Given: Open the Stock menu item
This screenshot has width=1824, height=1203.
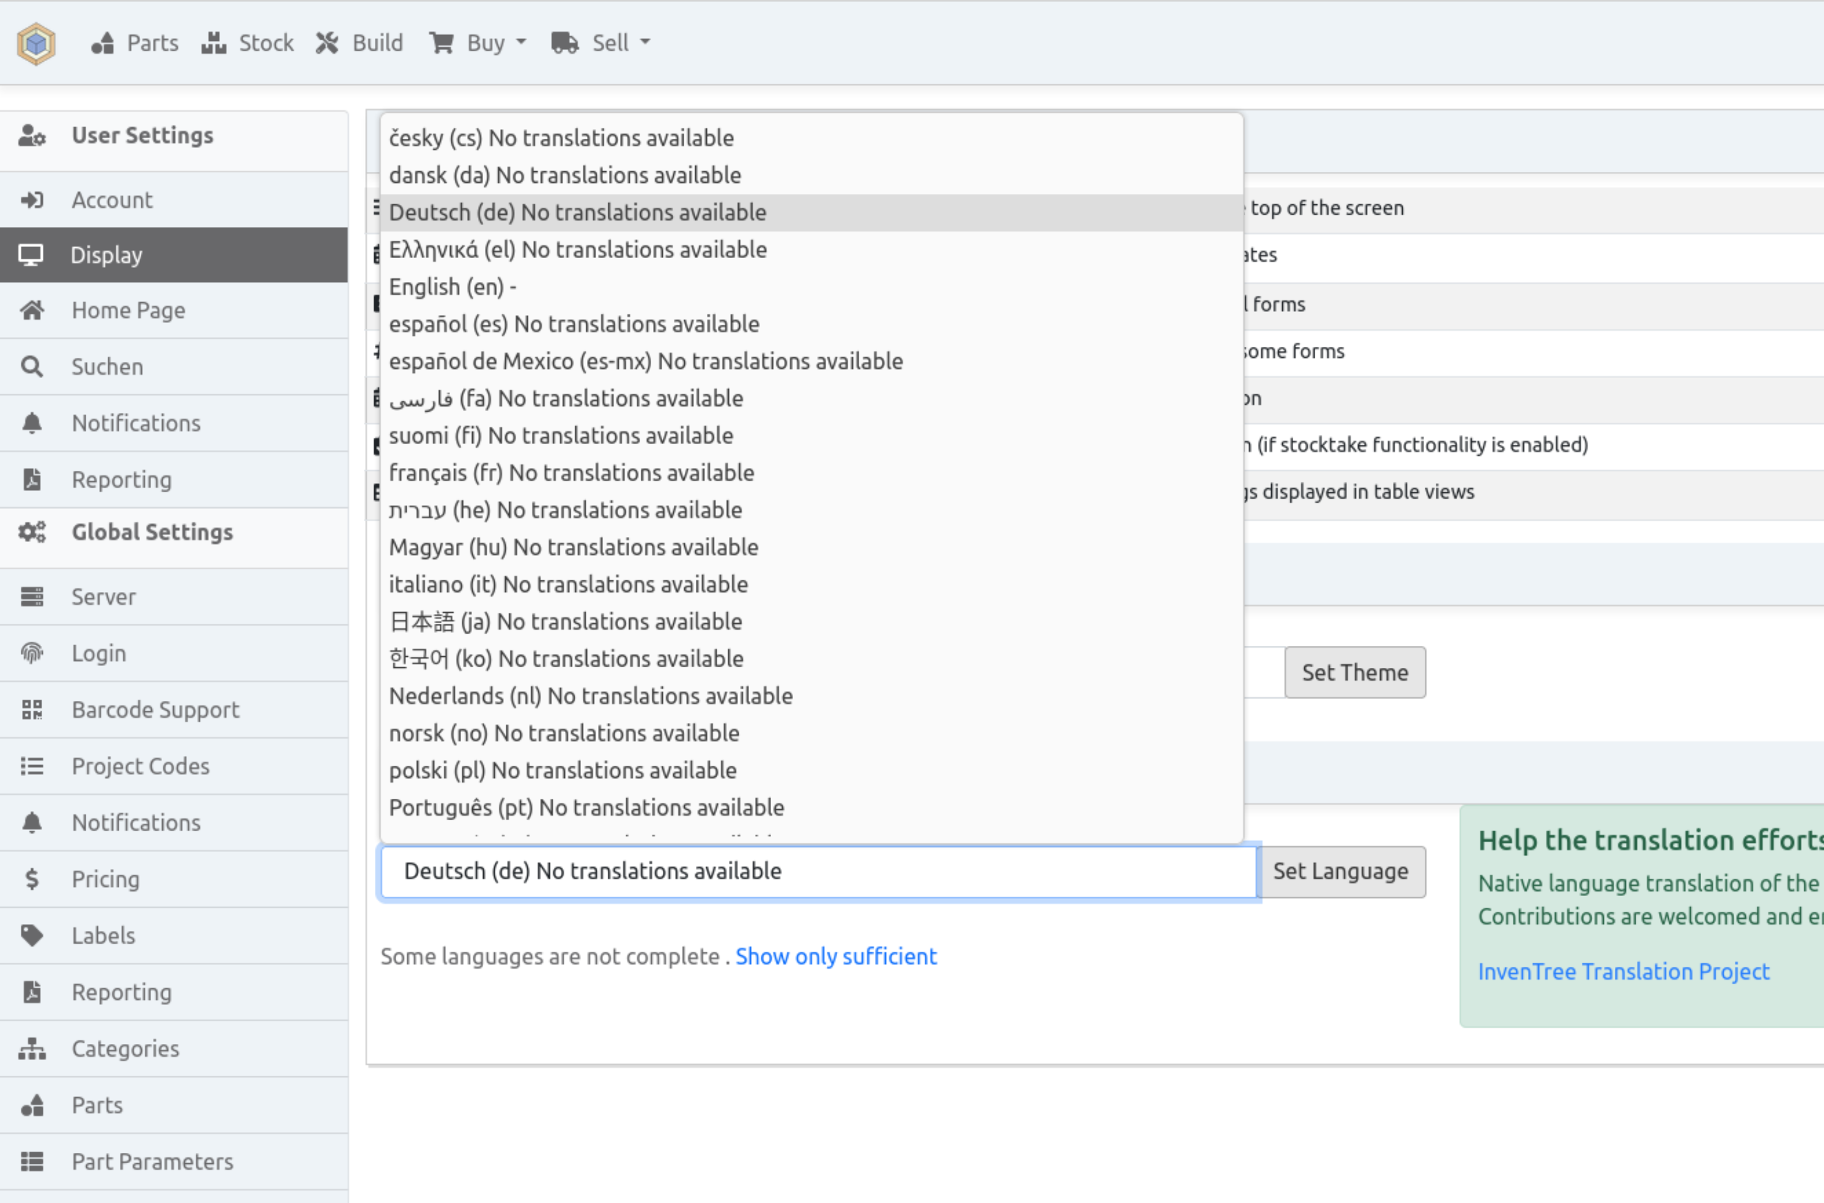Looking at the screenshot, I should pyautogui.click(x=247, y=43).
